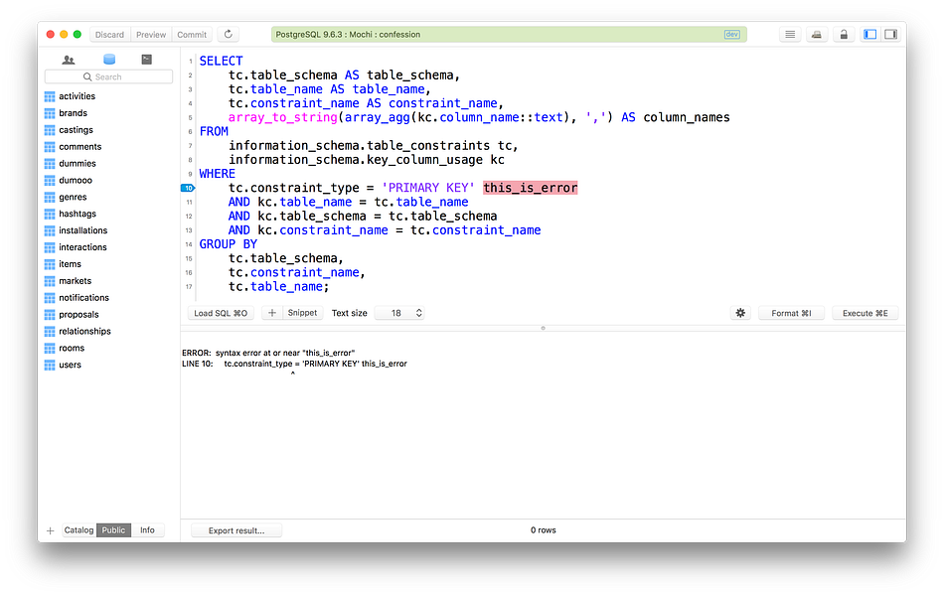Click array_to_string function in editor

(x=282, y=117)
